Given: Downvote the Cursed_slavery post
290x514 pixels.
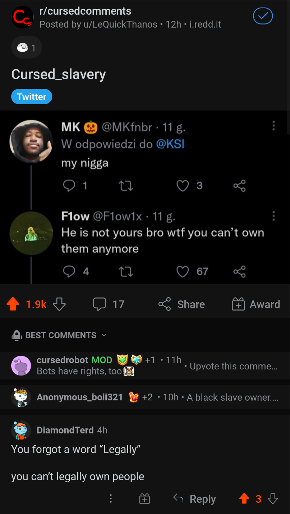Looking at the screenshot, I should [59, 304].
